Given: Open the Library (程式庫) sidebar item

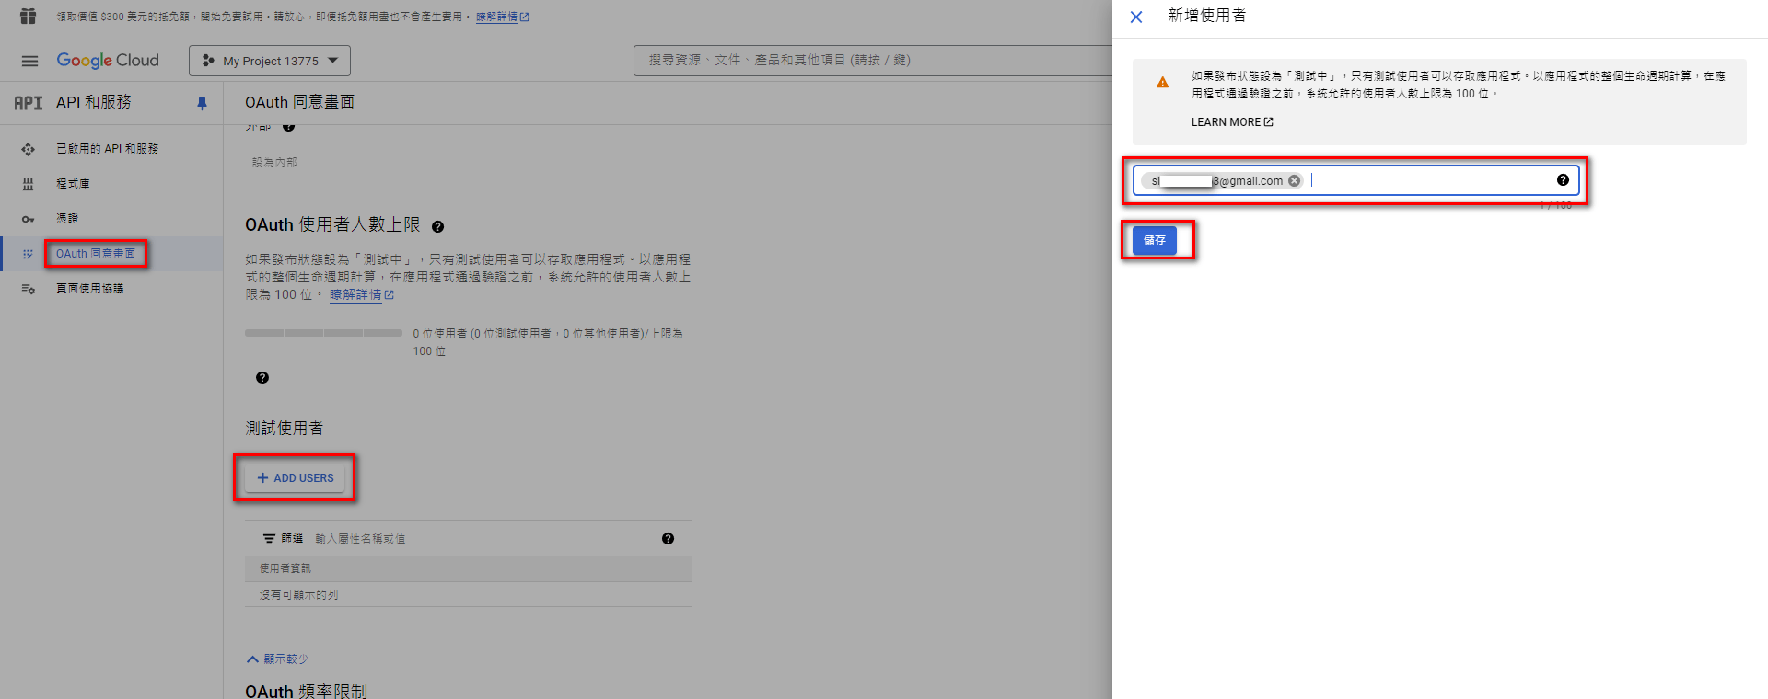Looking at the screenshot, I should tap(73, 184).
